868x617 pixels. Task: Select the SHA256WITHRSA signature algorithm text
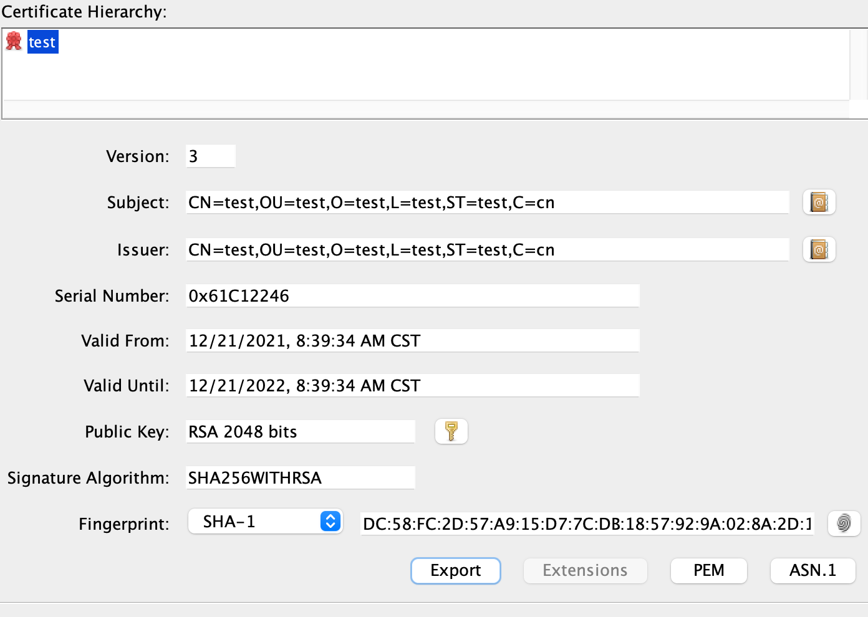[x=299, y=477]
